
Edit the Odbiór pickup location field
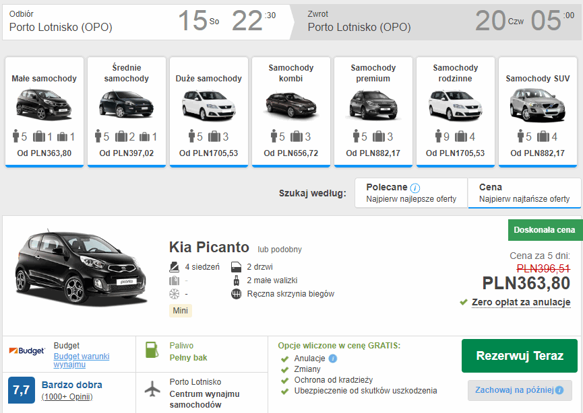pyautogui.click(x=61, y=28)
